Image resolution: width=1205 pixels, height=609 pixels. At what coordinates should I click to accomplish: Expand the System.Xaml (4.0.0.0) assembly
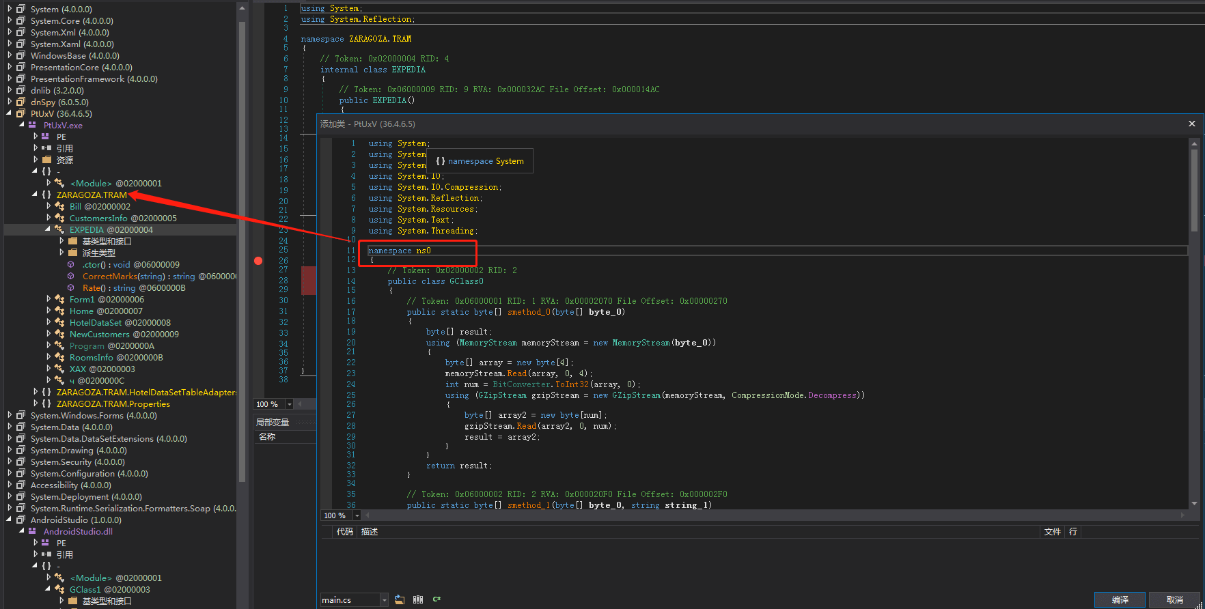point(9,44)
